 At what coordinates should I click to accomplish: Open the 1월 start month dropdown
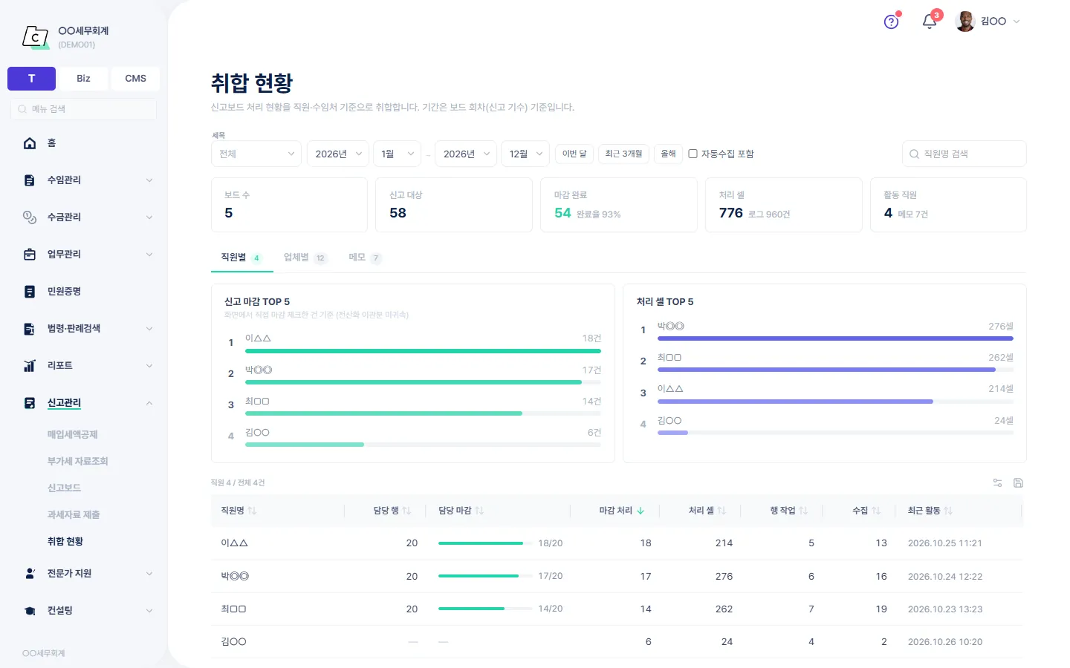click(397, 154)
